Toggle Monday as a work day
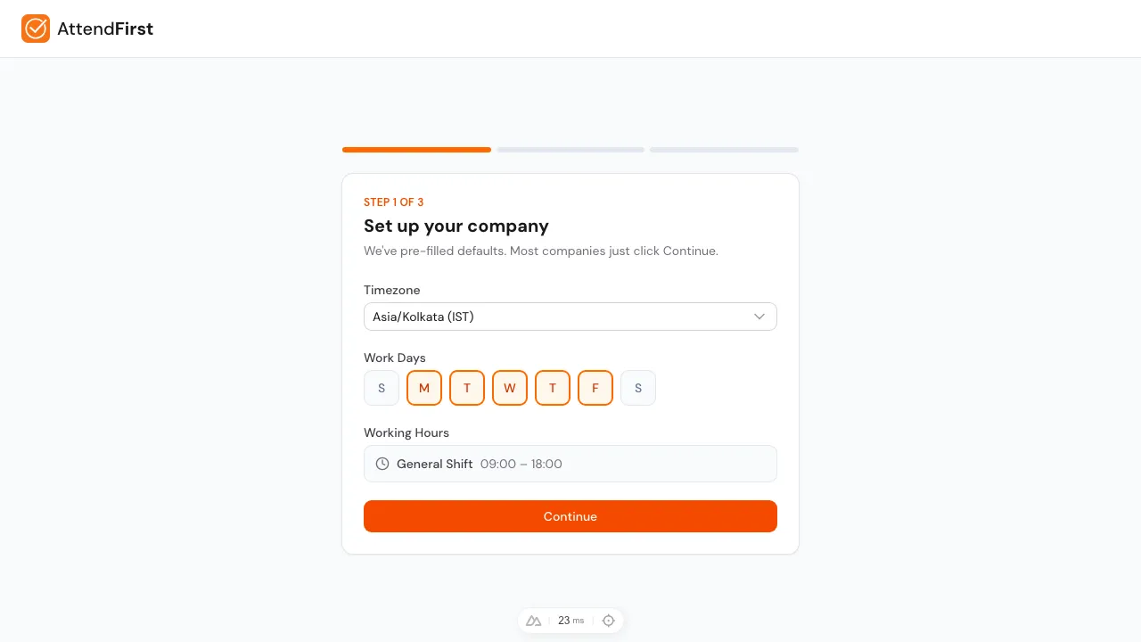 click(424, 388)
